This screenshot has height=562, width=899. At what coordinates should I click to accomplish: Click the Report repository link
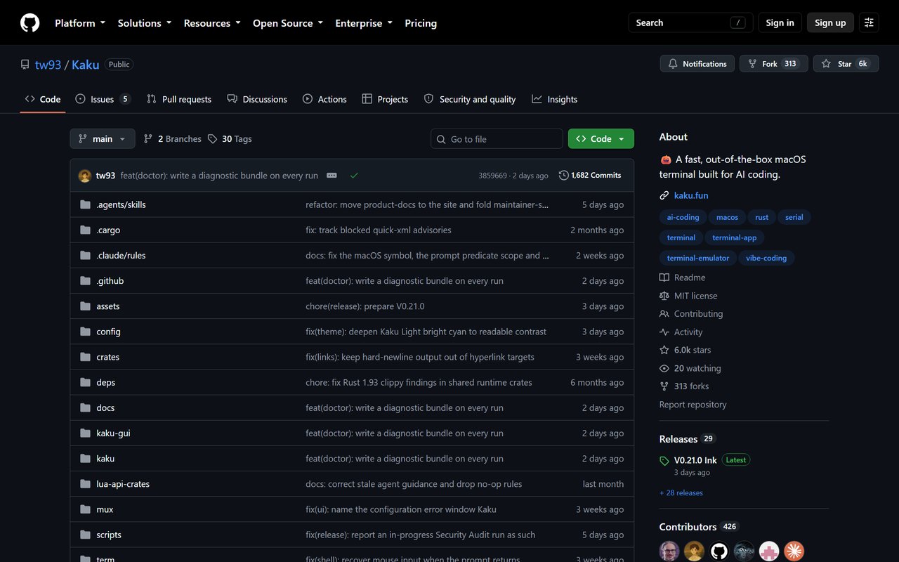(693, 405)
